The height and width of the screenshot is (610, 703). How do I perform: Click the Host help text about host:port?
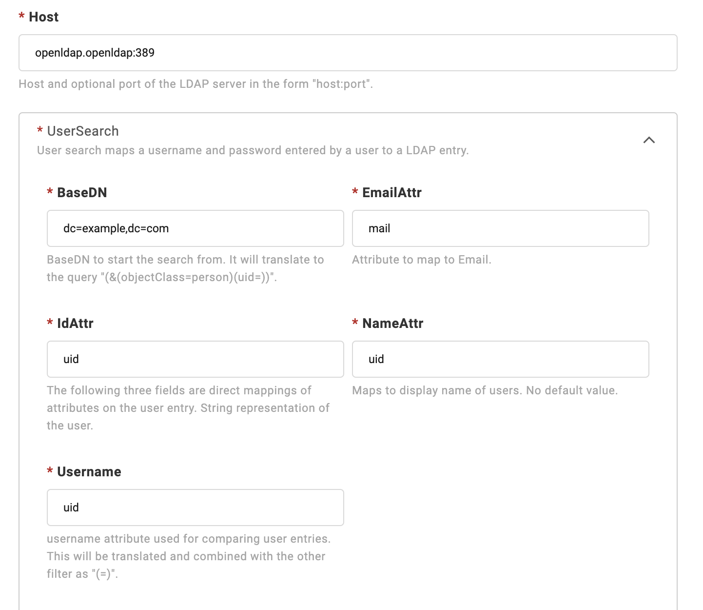tap(195, 84)
